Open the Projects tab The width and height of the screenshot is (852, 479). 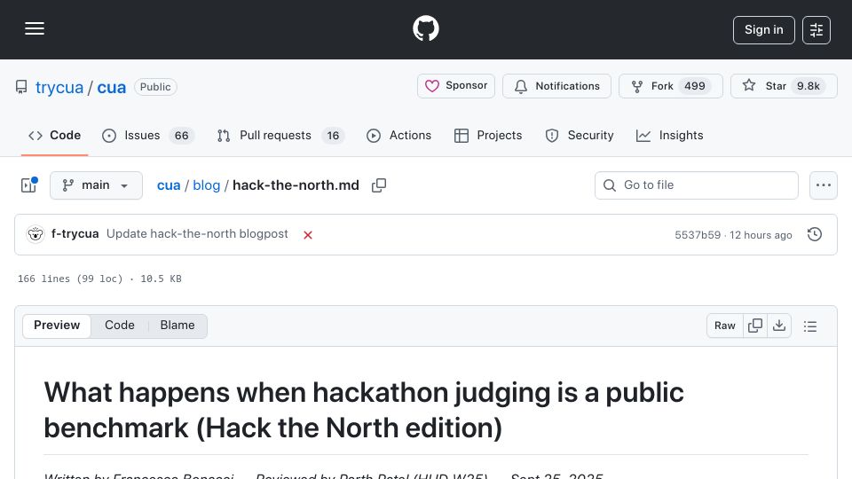tap(488, 135)
